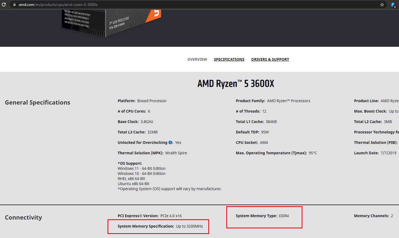Screen dimensions: 399x238
Task: Click the System Memory Specification 3200MHz entry
Action: [160, 226]
